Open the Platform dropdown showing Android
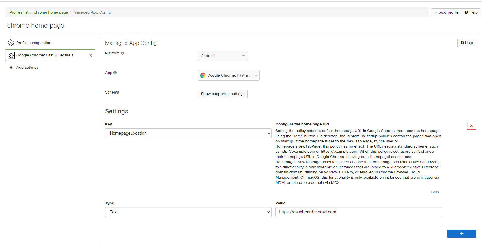 [223, 56]
